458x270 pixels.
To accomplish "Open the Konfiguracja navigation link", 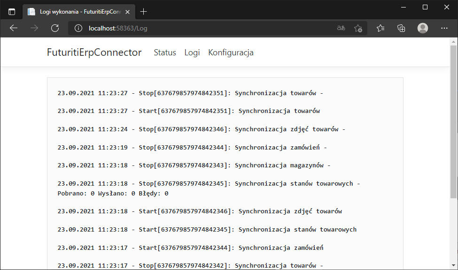I will click(231, 52).
